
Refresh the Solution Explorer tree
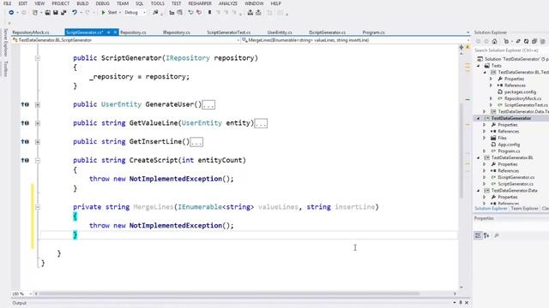point(526,41)
